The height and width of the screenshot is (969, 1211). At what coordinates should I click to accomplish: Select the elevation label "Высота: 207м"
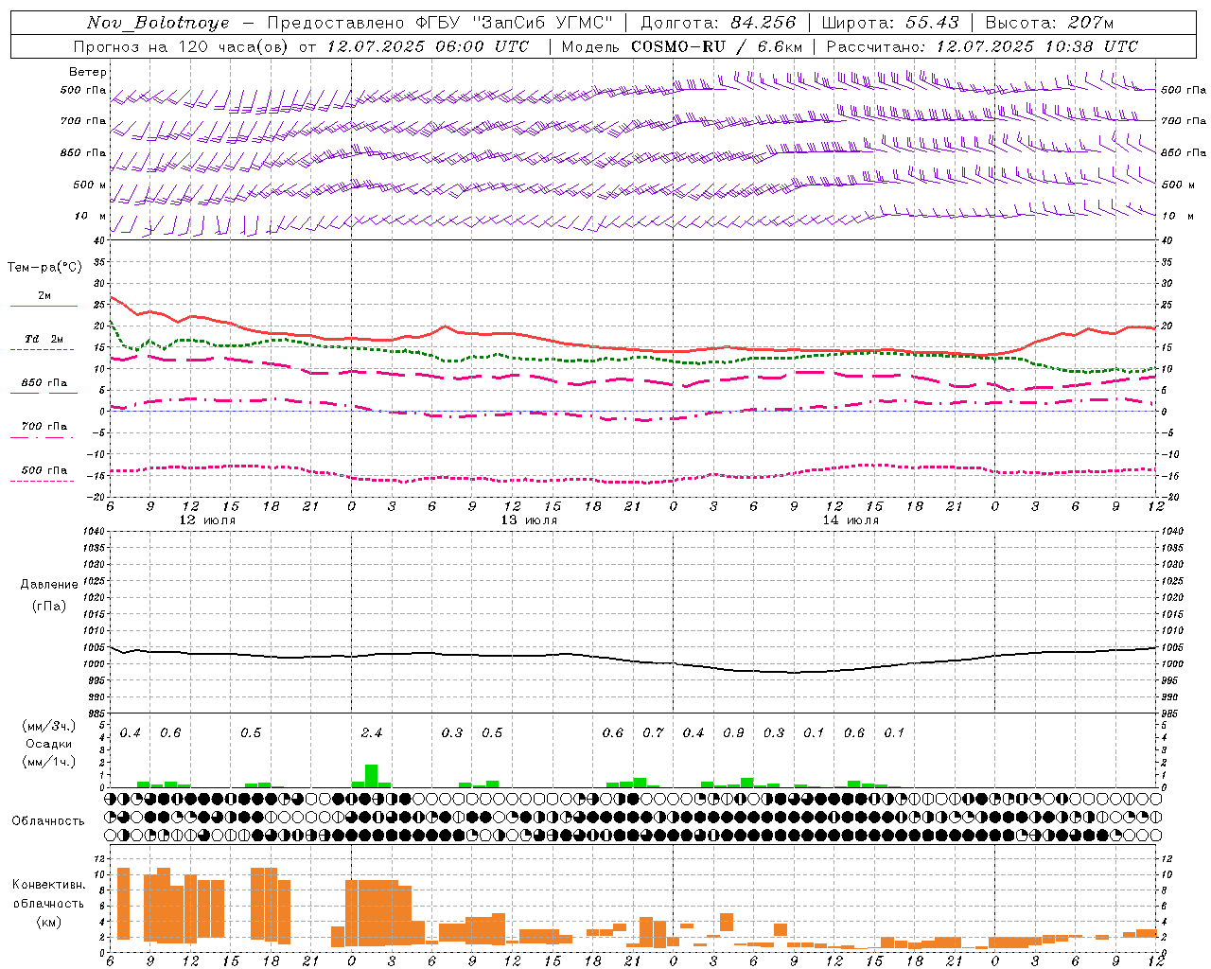1049,23
